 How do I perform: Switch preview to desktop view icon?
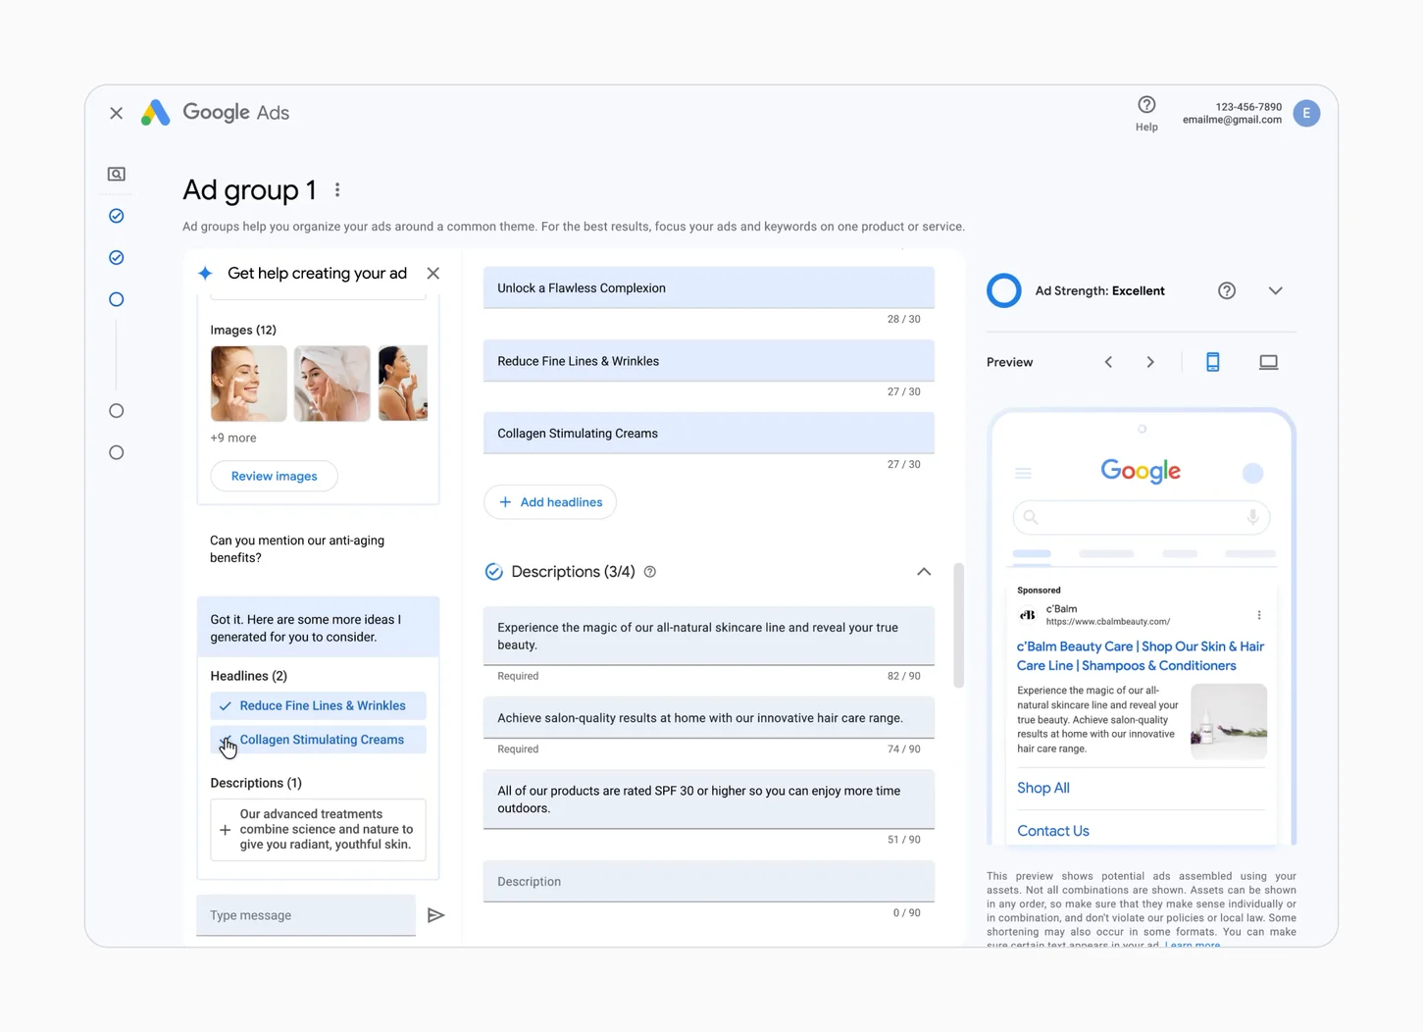tap(1268, 361)
